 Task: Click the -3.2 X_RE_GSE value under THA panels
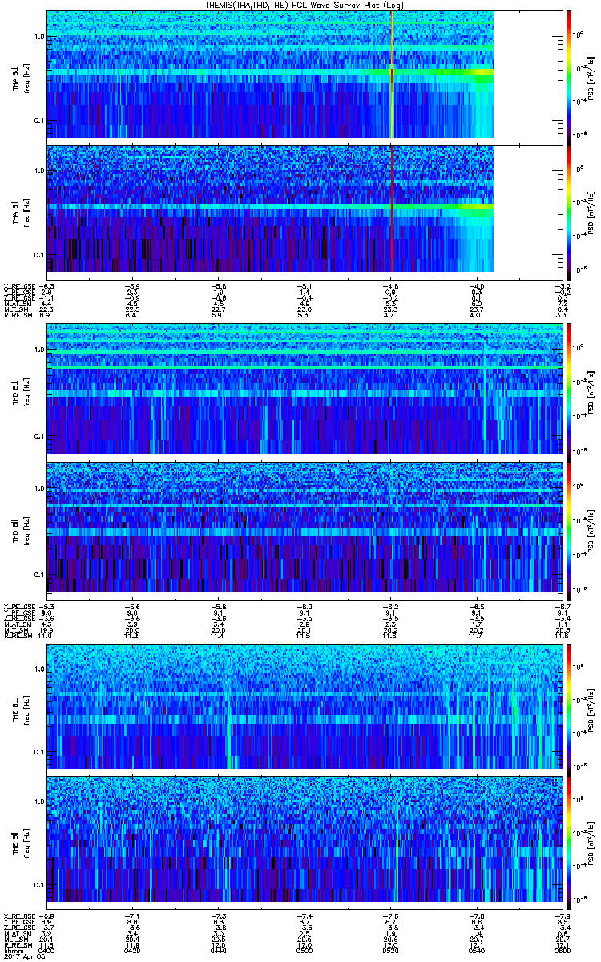click(562, 285)
